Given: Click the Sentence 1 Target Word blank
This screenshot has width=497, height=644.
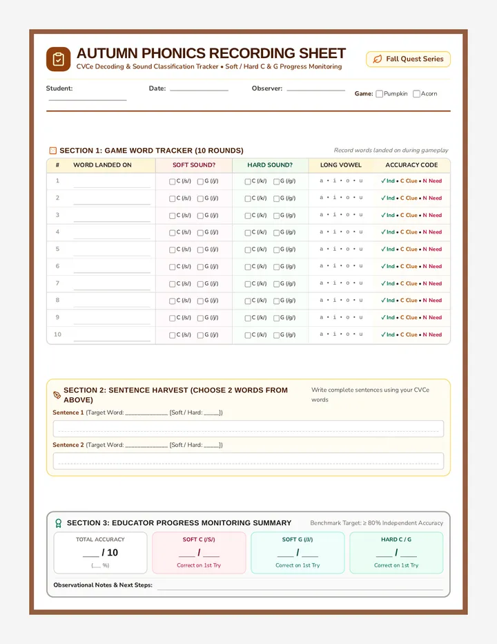Looking at the screenshot, I should tap(146, 414).
